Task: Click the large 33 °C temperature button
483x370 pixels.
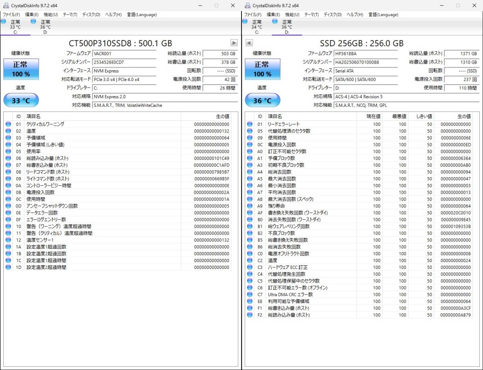Action: pyautogui.click(x=21, y=101)
